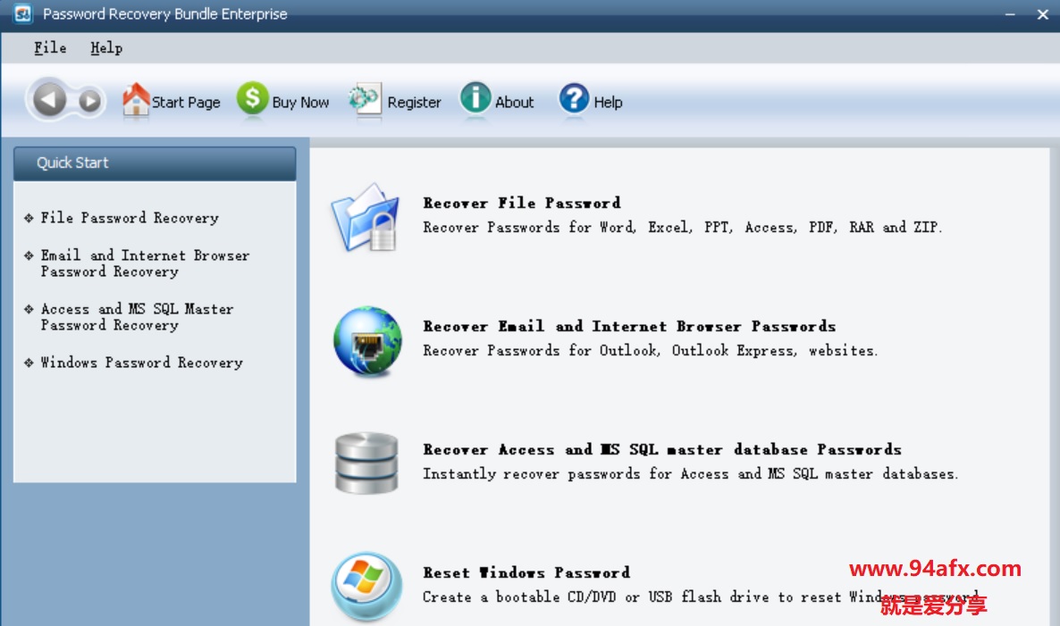Close the Password Recovery Bundle window
Image resolution: width=1060 pixels, height=626 pixels.
click(1042, 14)
